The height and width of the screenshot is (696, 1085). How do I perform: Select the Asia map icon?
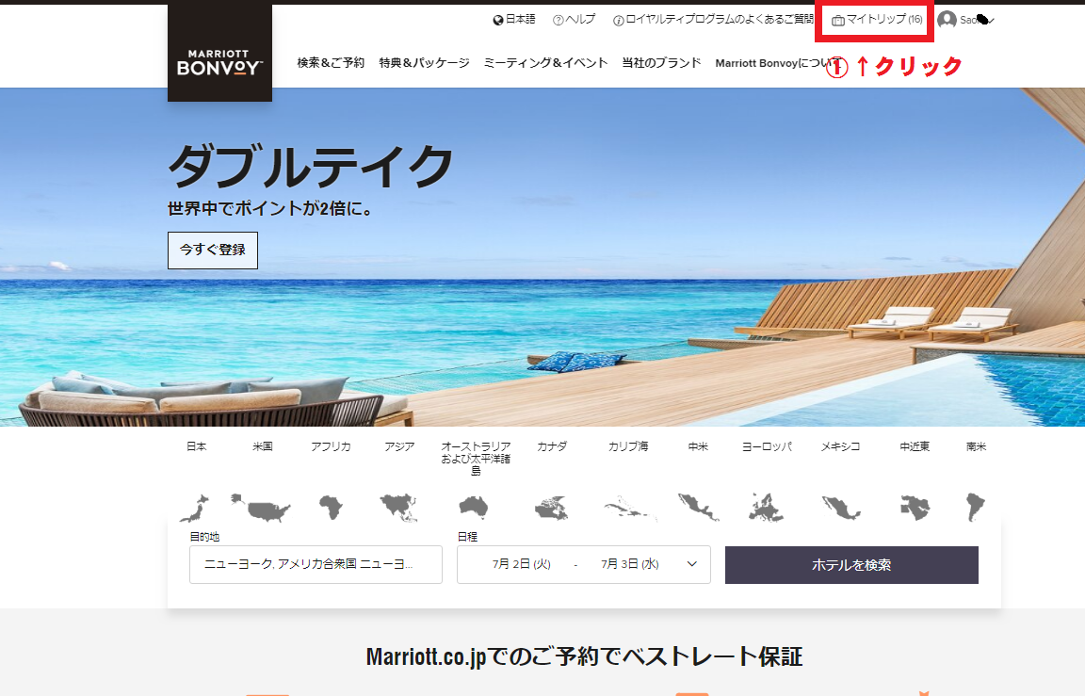coord(399,508)
